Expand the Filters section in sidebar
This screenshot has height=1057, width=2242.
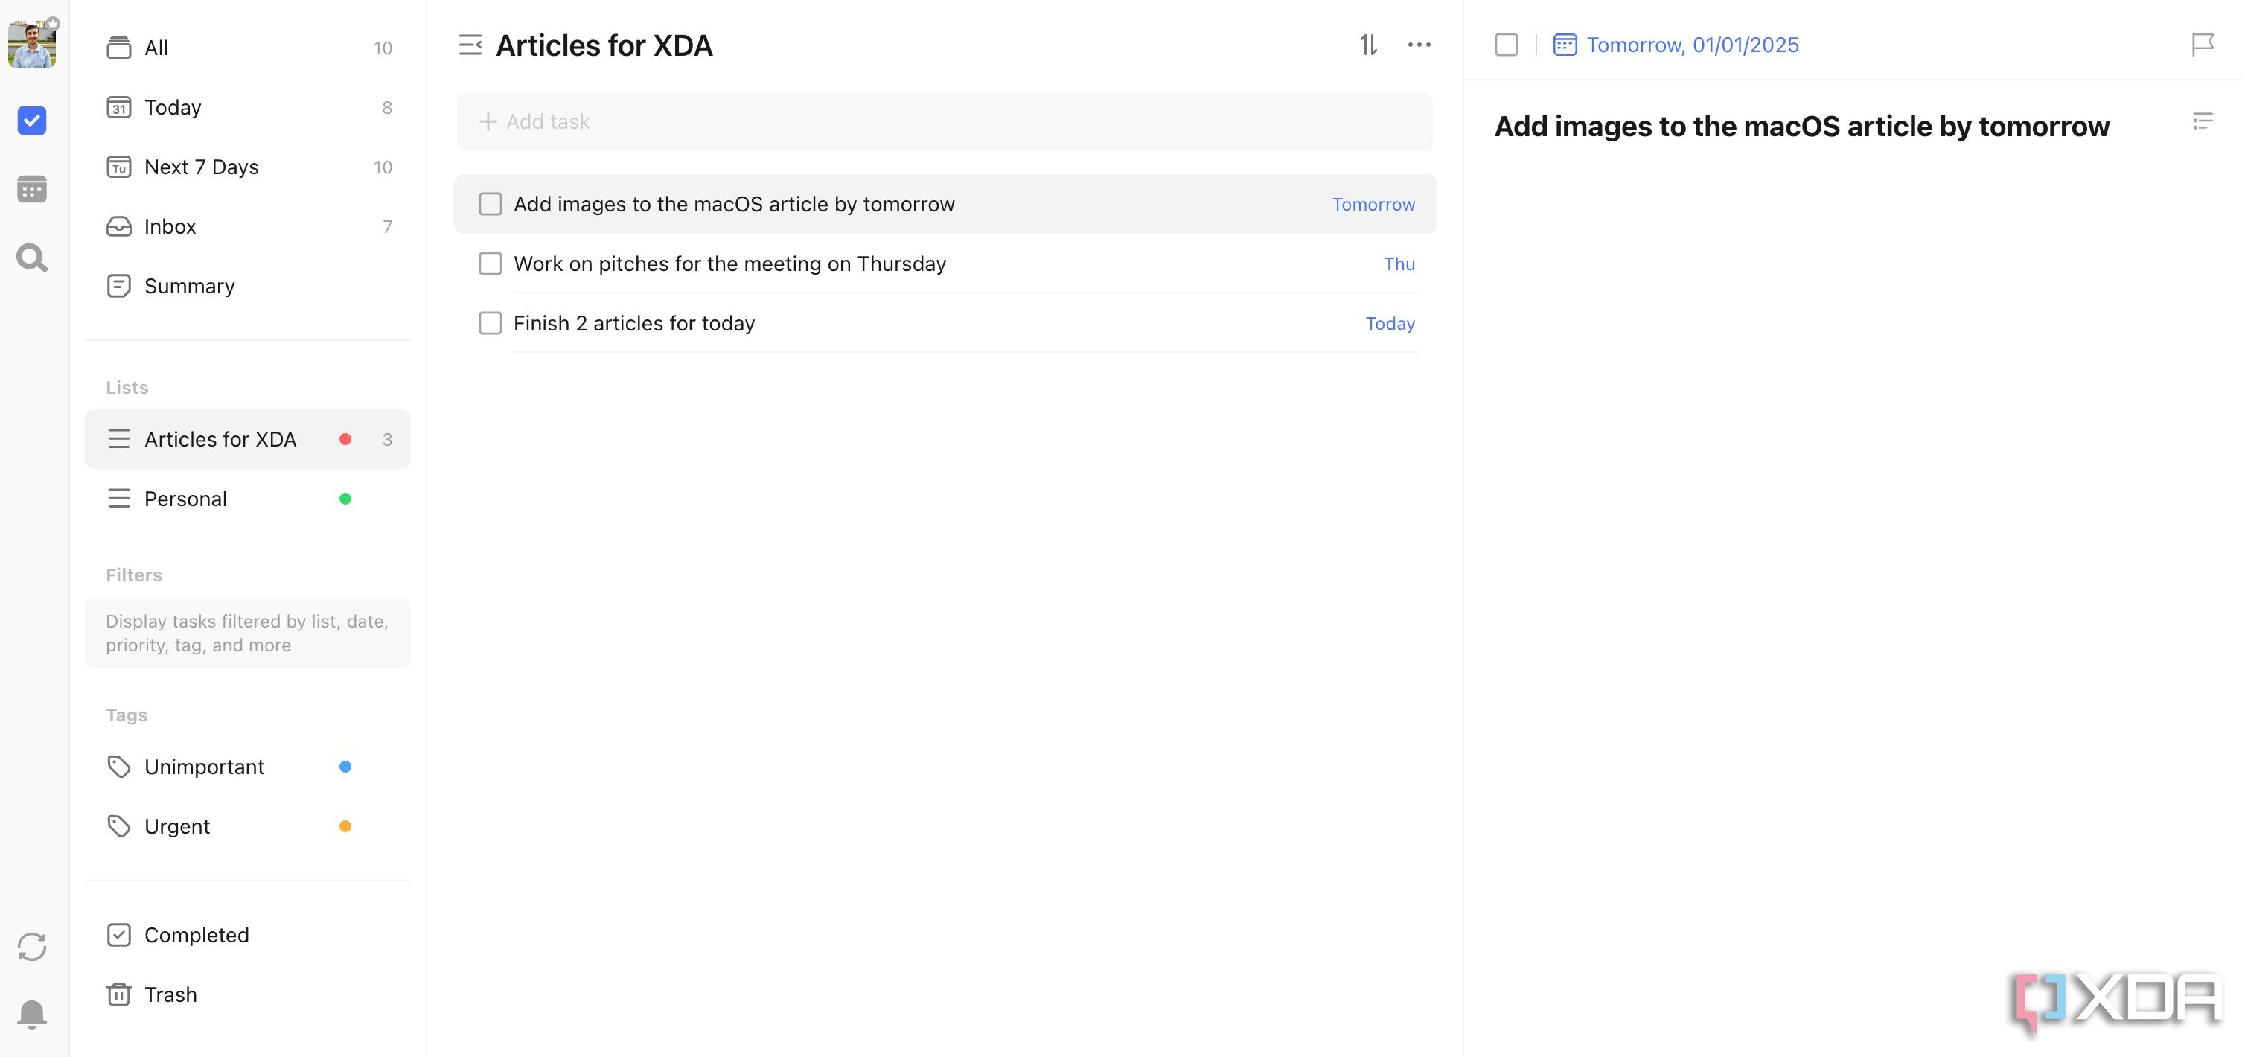point(135,574)
